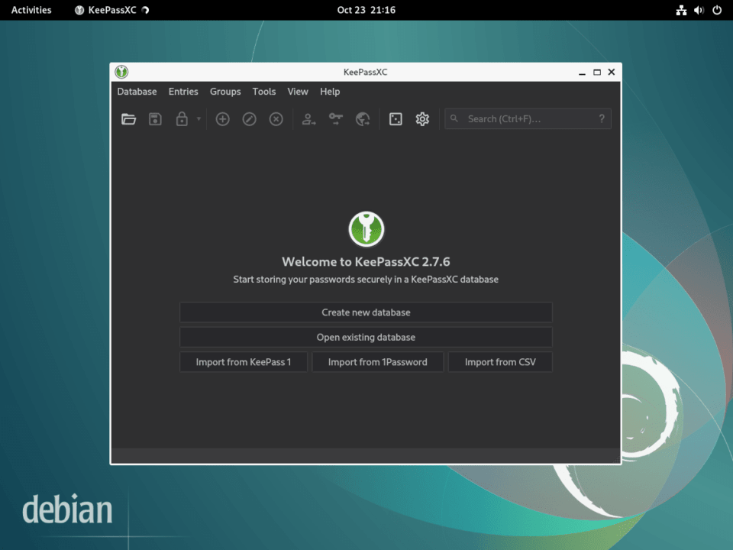Select the edit entry pencil icon
The width and height of the screenshot is (733, 550).
249,119
